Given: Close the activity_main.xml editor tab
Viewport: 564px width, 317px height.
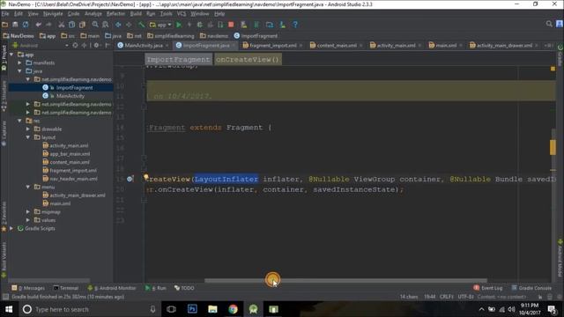Looking at the screenshot, I should click(420, 46).
